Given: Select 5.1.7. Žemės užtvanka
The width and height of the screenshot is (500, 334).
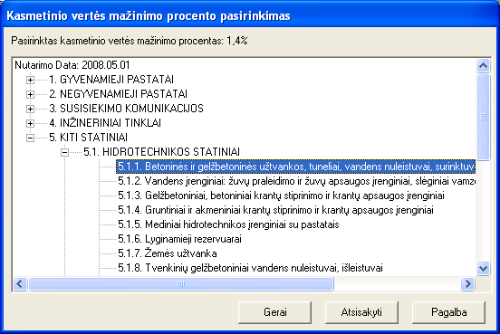Looking at the screenshot, I should (168, 253).
